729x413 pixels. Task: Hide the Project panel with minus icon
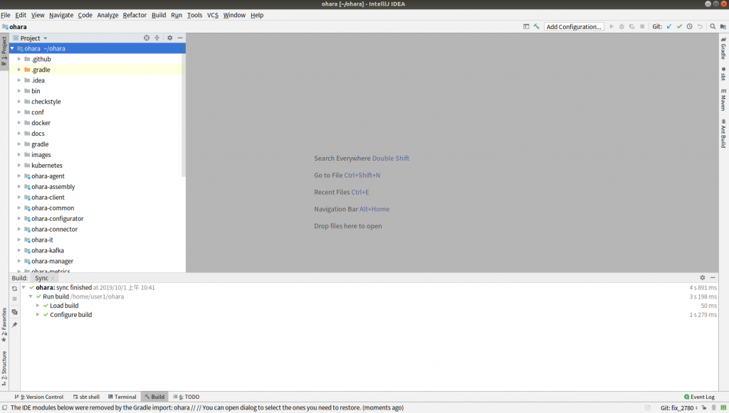[180, 38]
